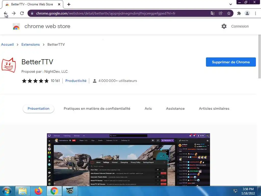View site security lock info
Viewport: 261px width, 196px height.
click(32, 13)
